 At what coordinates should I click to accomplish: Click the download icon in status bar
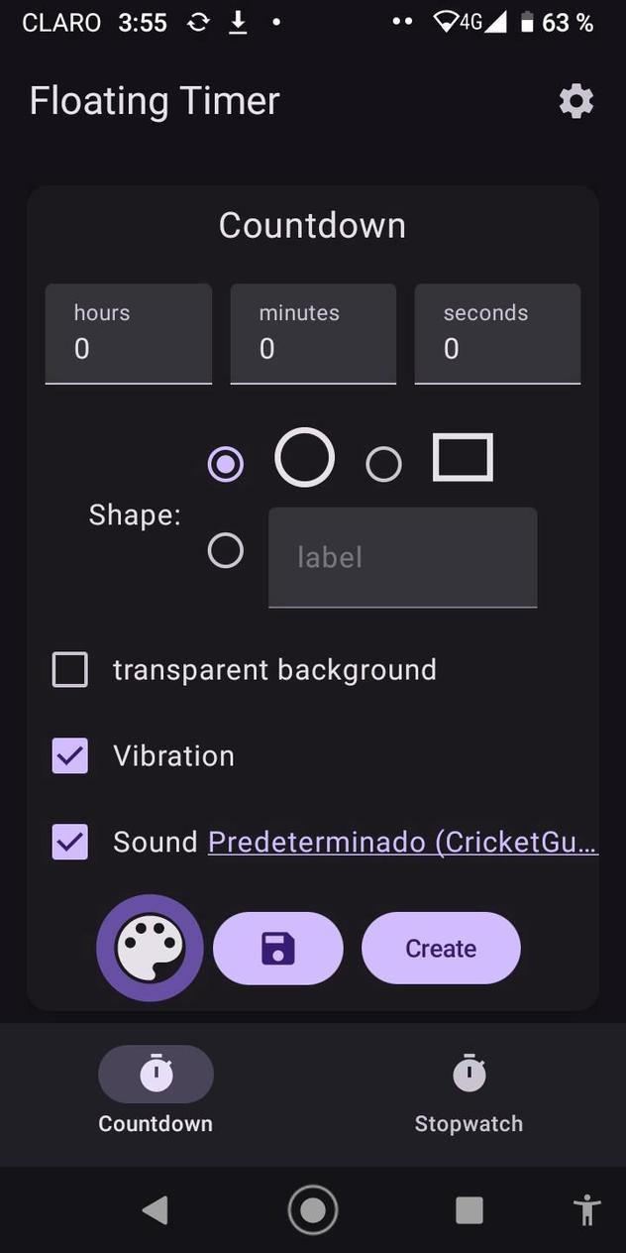238,22
